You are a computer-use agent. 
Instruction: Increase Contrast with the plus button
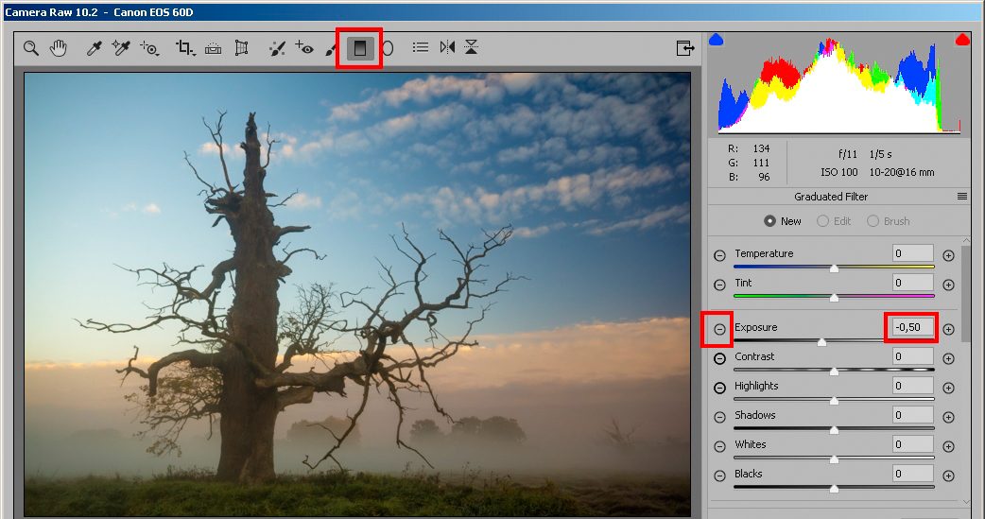[948, 358]
